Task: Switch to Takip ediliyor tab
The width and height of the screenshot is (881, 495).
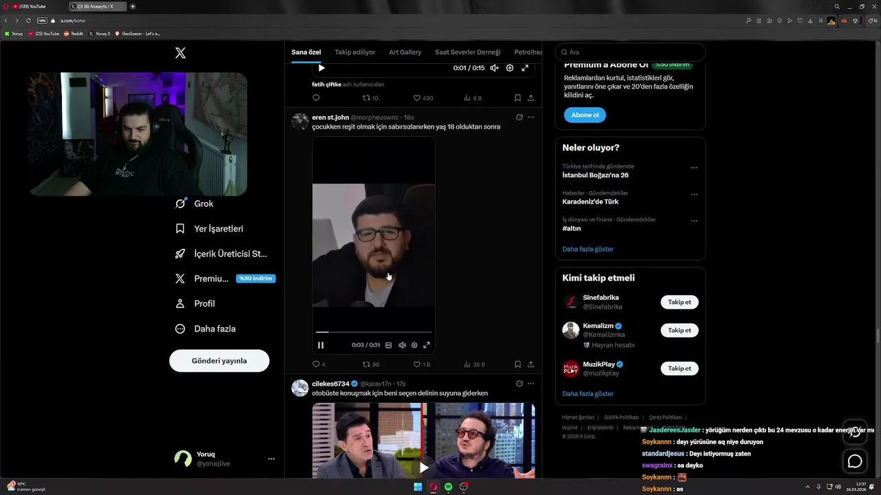Action: pyautogui.click(x=355, y=52)
